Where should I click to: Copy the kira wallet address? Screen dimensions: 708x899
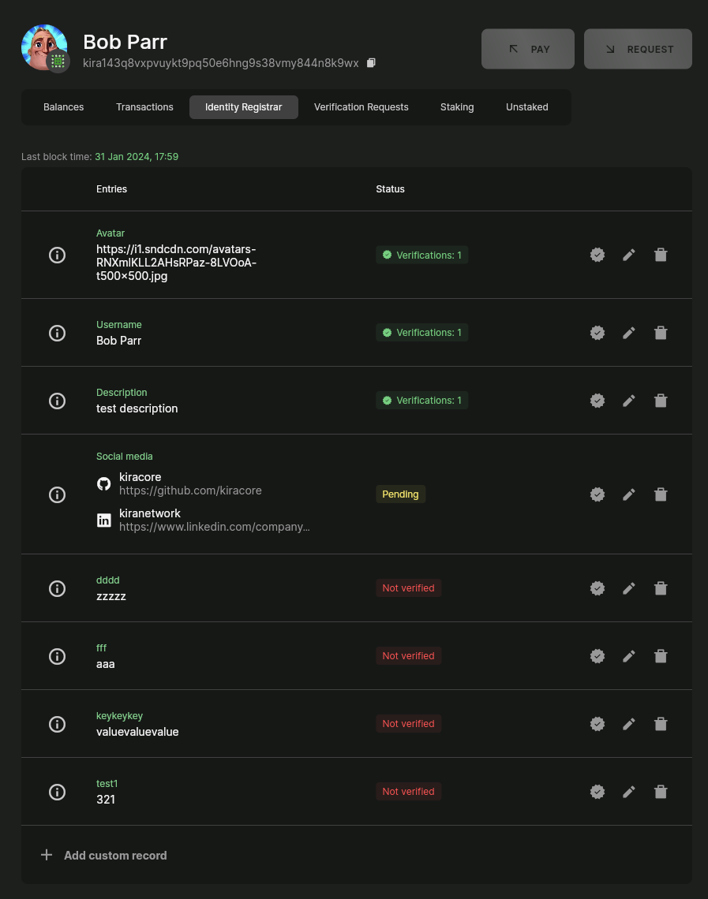pos(372,63)
